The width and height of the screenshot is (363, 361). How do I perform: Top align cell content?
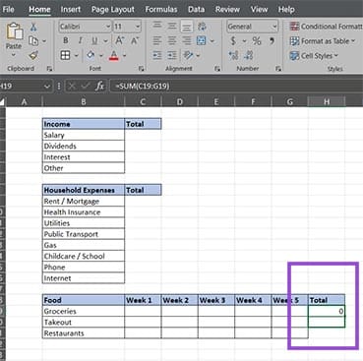(157, 27)
